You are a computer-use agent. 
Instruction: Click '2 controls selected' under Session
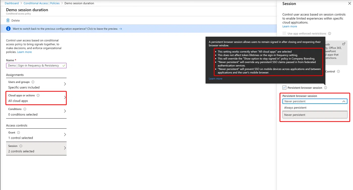(21, 151)
